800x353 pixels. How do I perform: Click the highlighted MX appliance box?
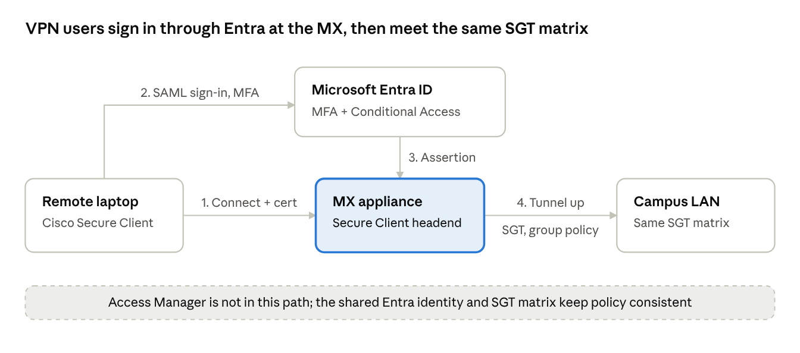[400, 215]
